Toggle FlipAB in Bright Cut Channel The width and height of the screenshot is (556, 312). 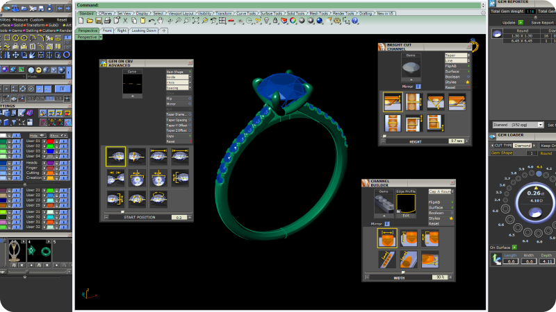(x=457, y=66)
